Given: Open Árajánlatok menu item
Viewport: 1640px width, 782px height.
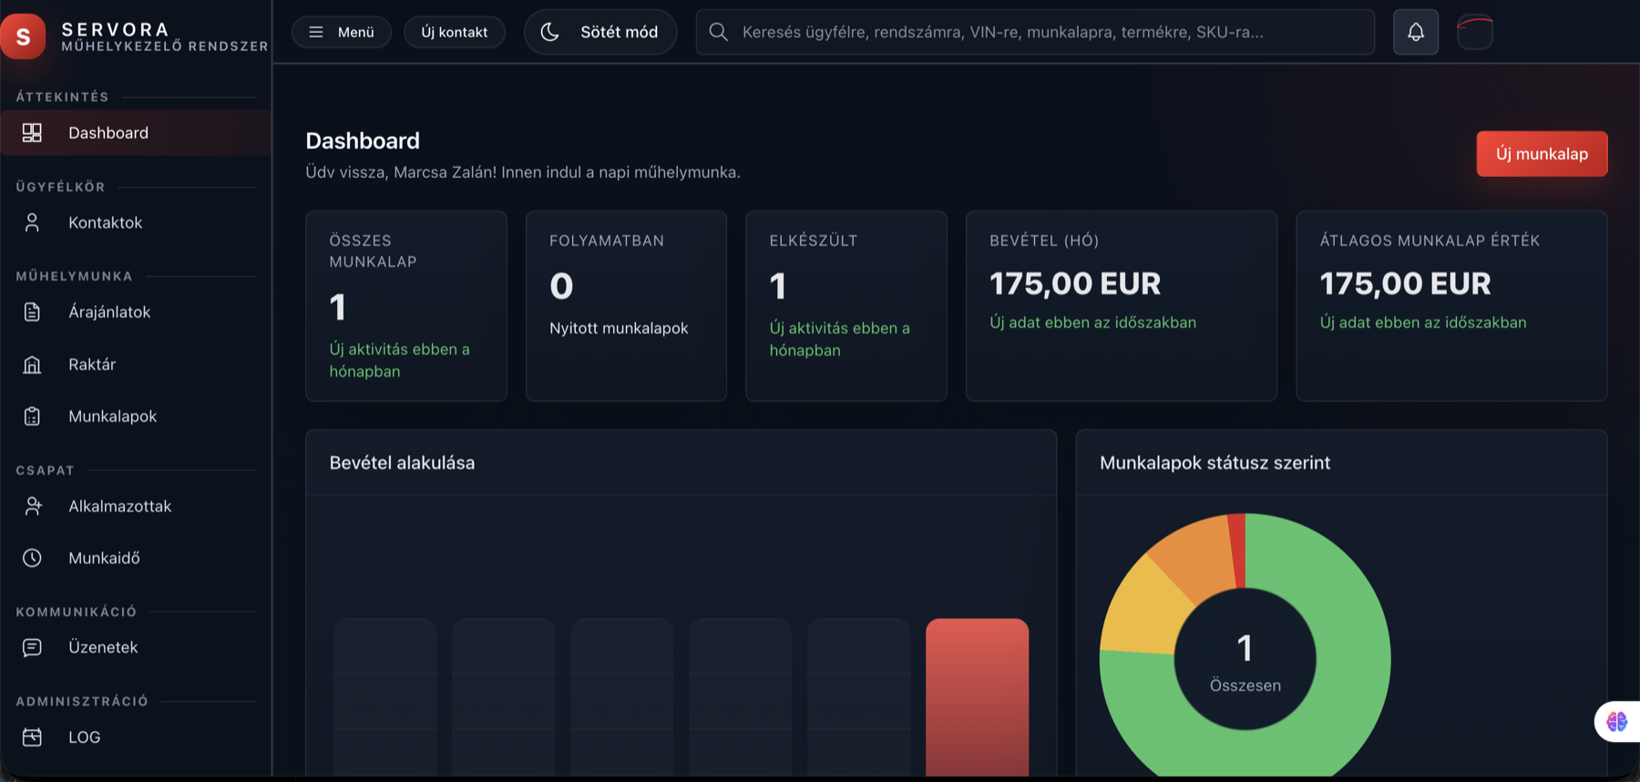Looking at the screenshot, I should click(136, 312).
